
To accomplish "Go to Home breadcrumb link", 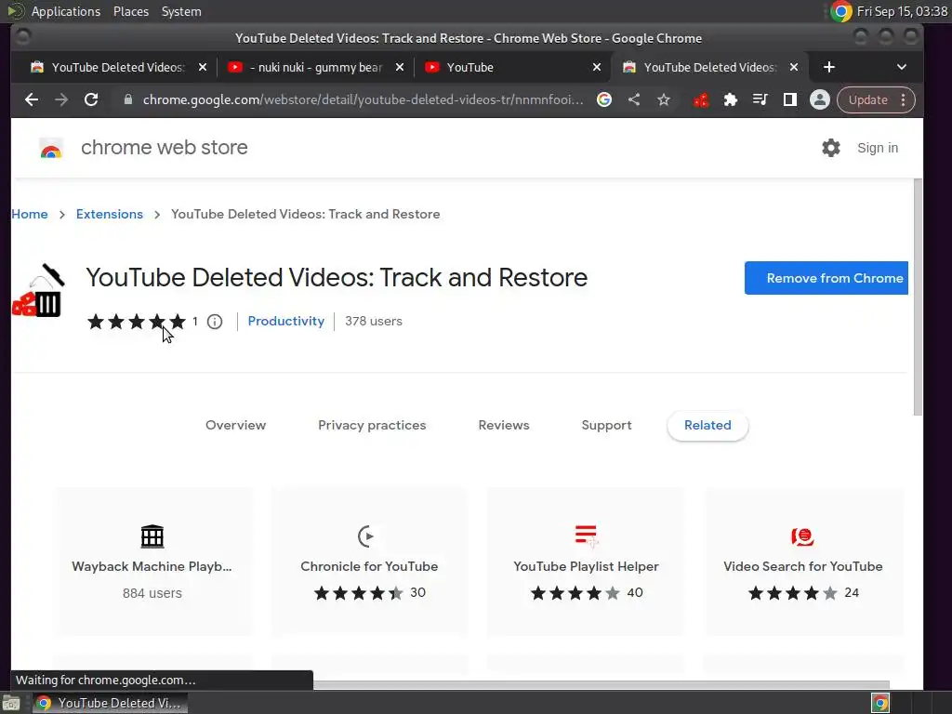I will click(x=29, y=214).
